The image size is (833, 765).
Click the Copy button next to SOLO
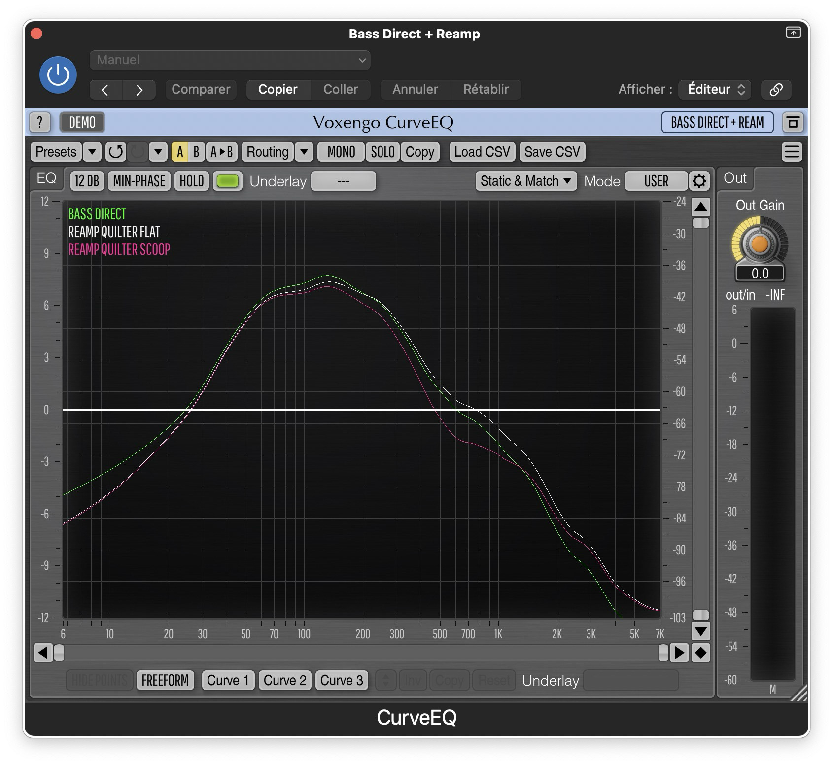pyautogui.click(x=420, y=152)
